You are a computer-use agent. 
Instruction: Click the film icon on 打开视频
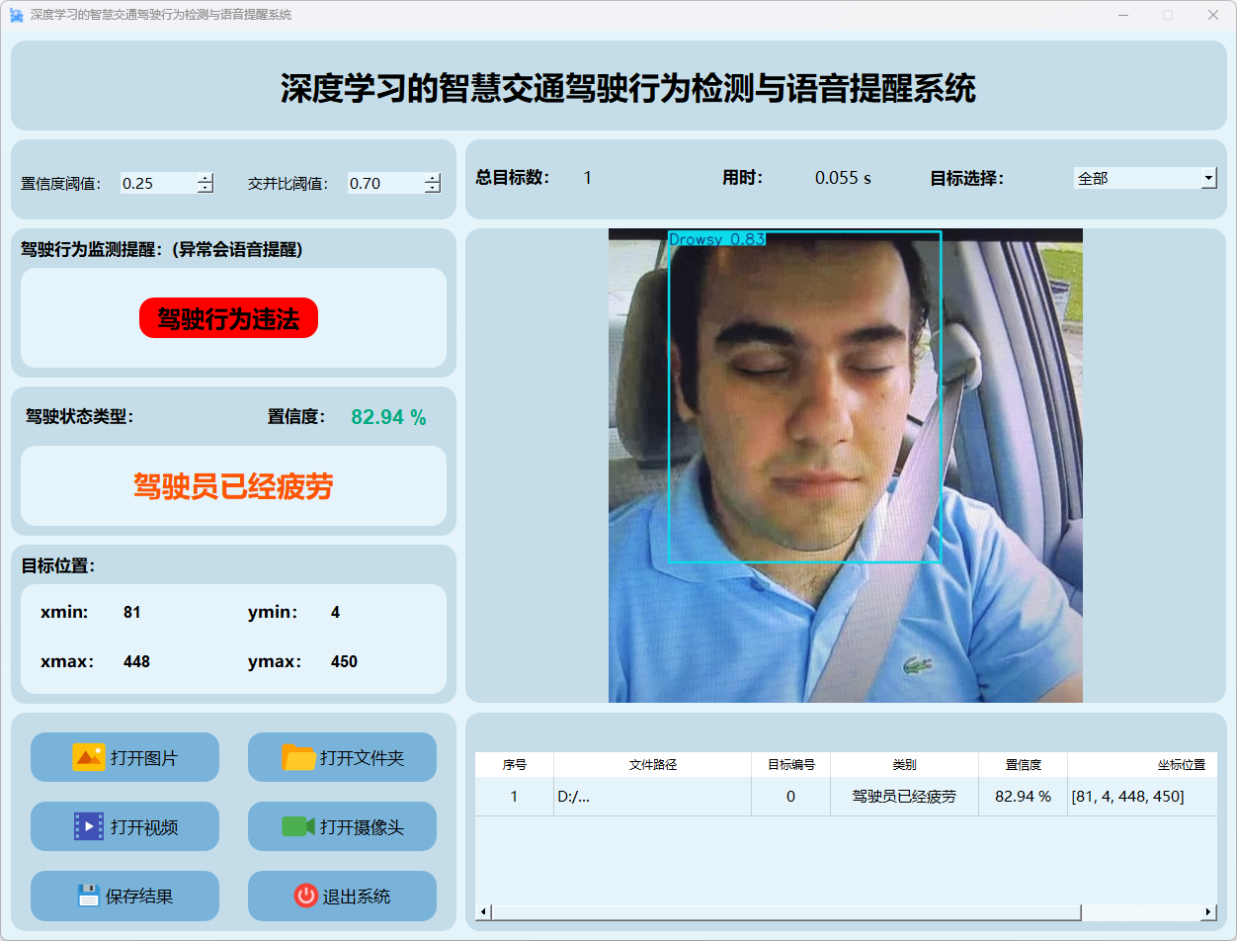[x=88, y=826]
